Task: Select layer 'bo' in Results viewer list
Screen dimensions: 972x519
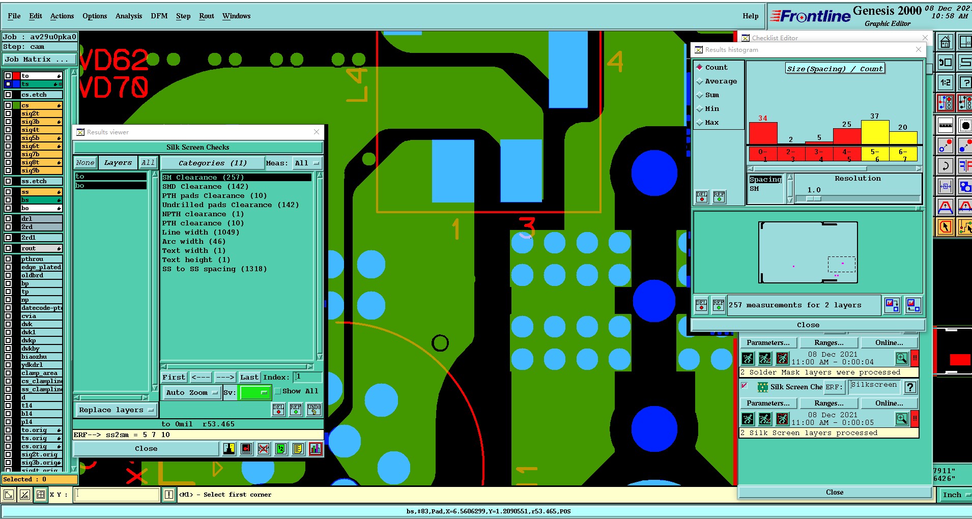Action: click(110, 186)
